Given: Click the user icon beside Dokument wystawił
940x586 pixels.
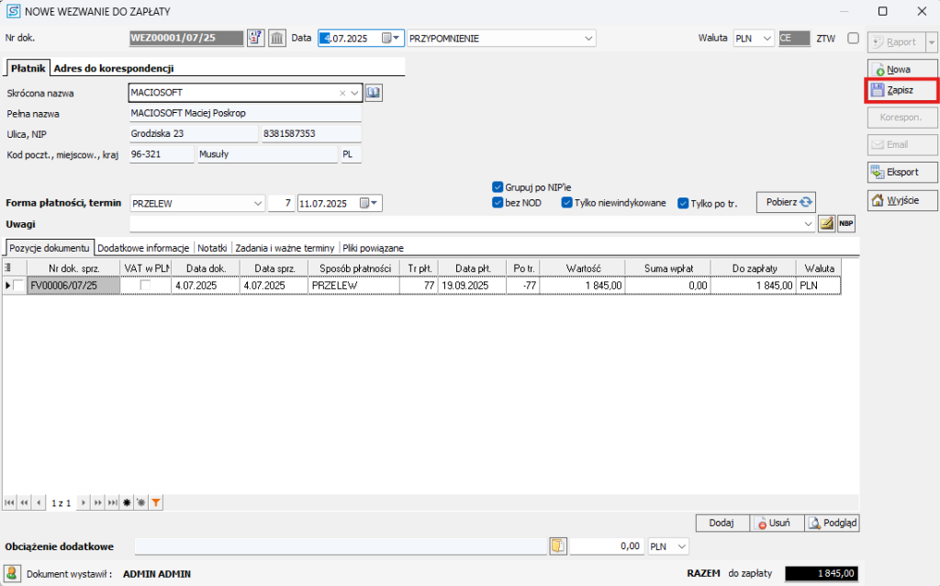Looking at the screenshot, I should click(x=13, y=573).
